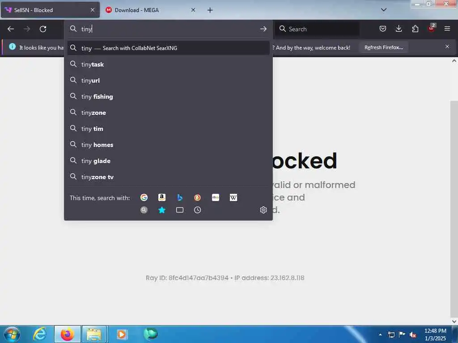The width and height of the screenshot is (458, 343).
Task: Open Windows Explorer from taskbar
Action: coord(94,334)
